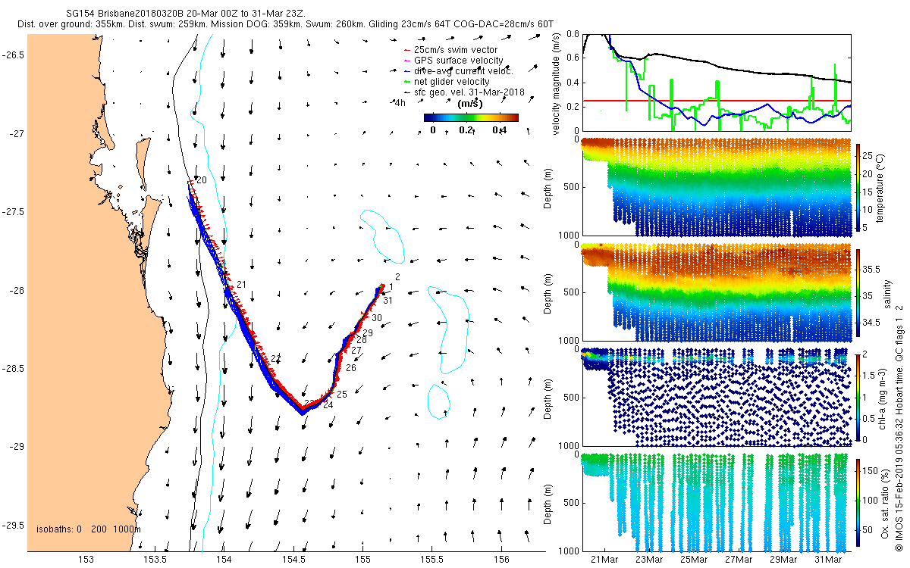910x568 pixels.
Task: Click the day 20 marker at track start
Action: [202, 180]
